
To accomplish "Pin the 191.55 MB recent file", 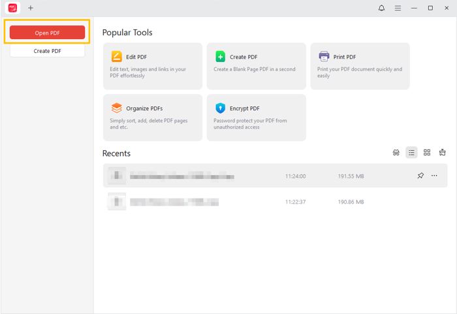I will (420, 176).
